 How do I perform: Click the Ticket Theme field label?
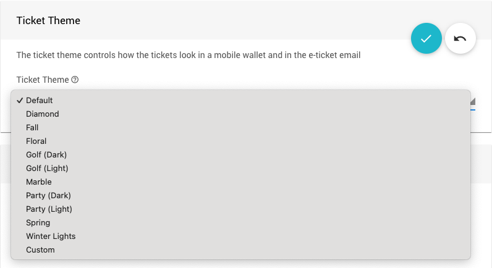42,80
